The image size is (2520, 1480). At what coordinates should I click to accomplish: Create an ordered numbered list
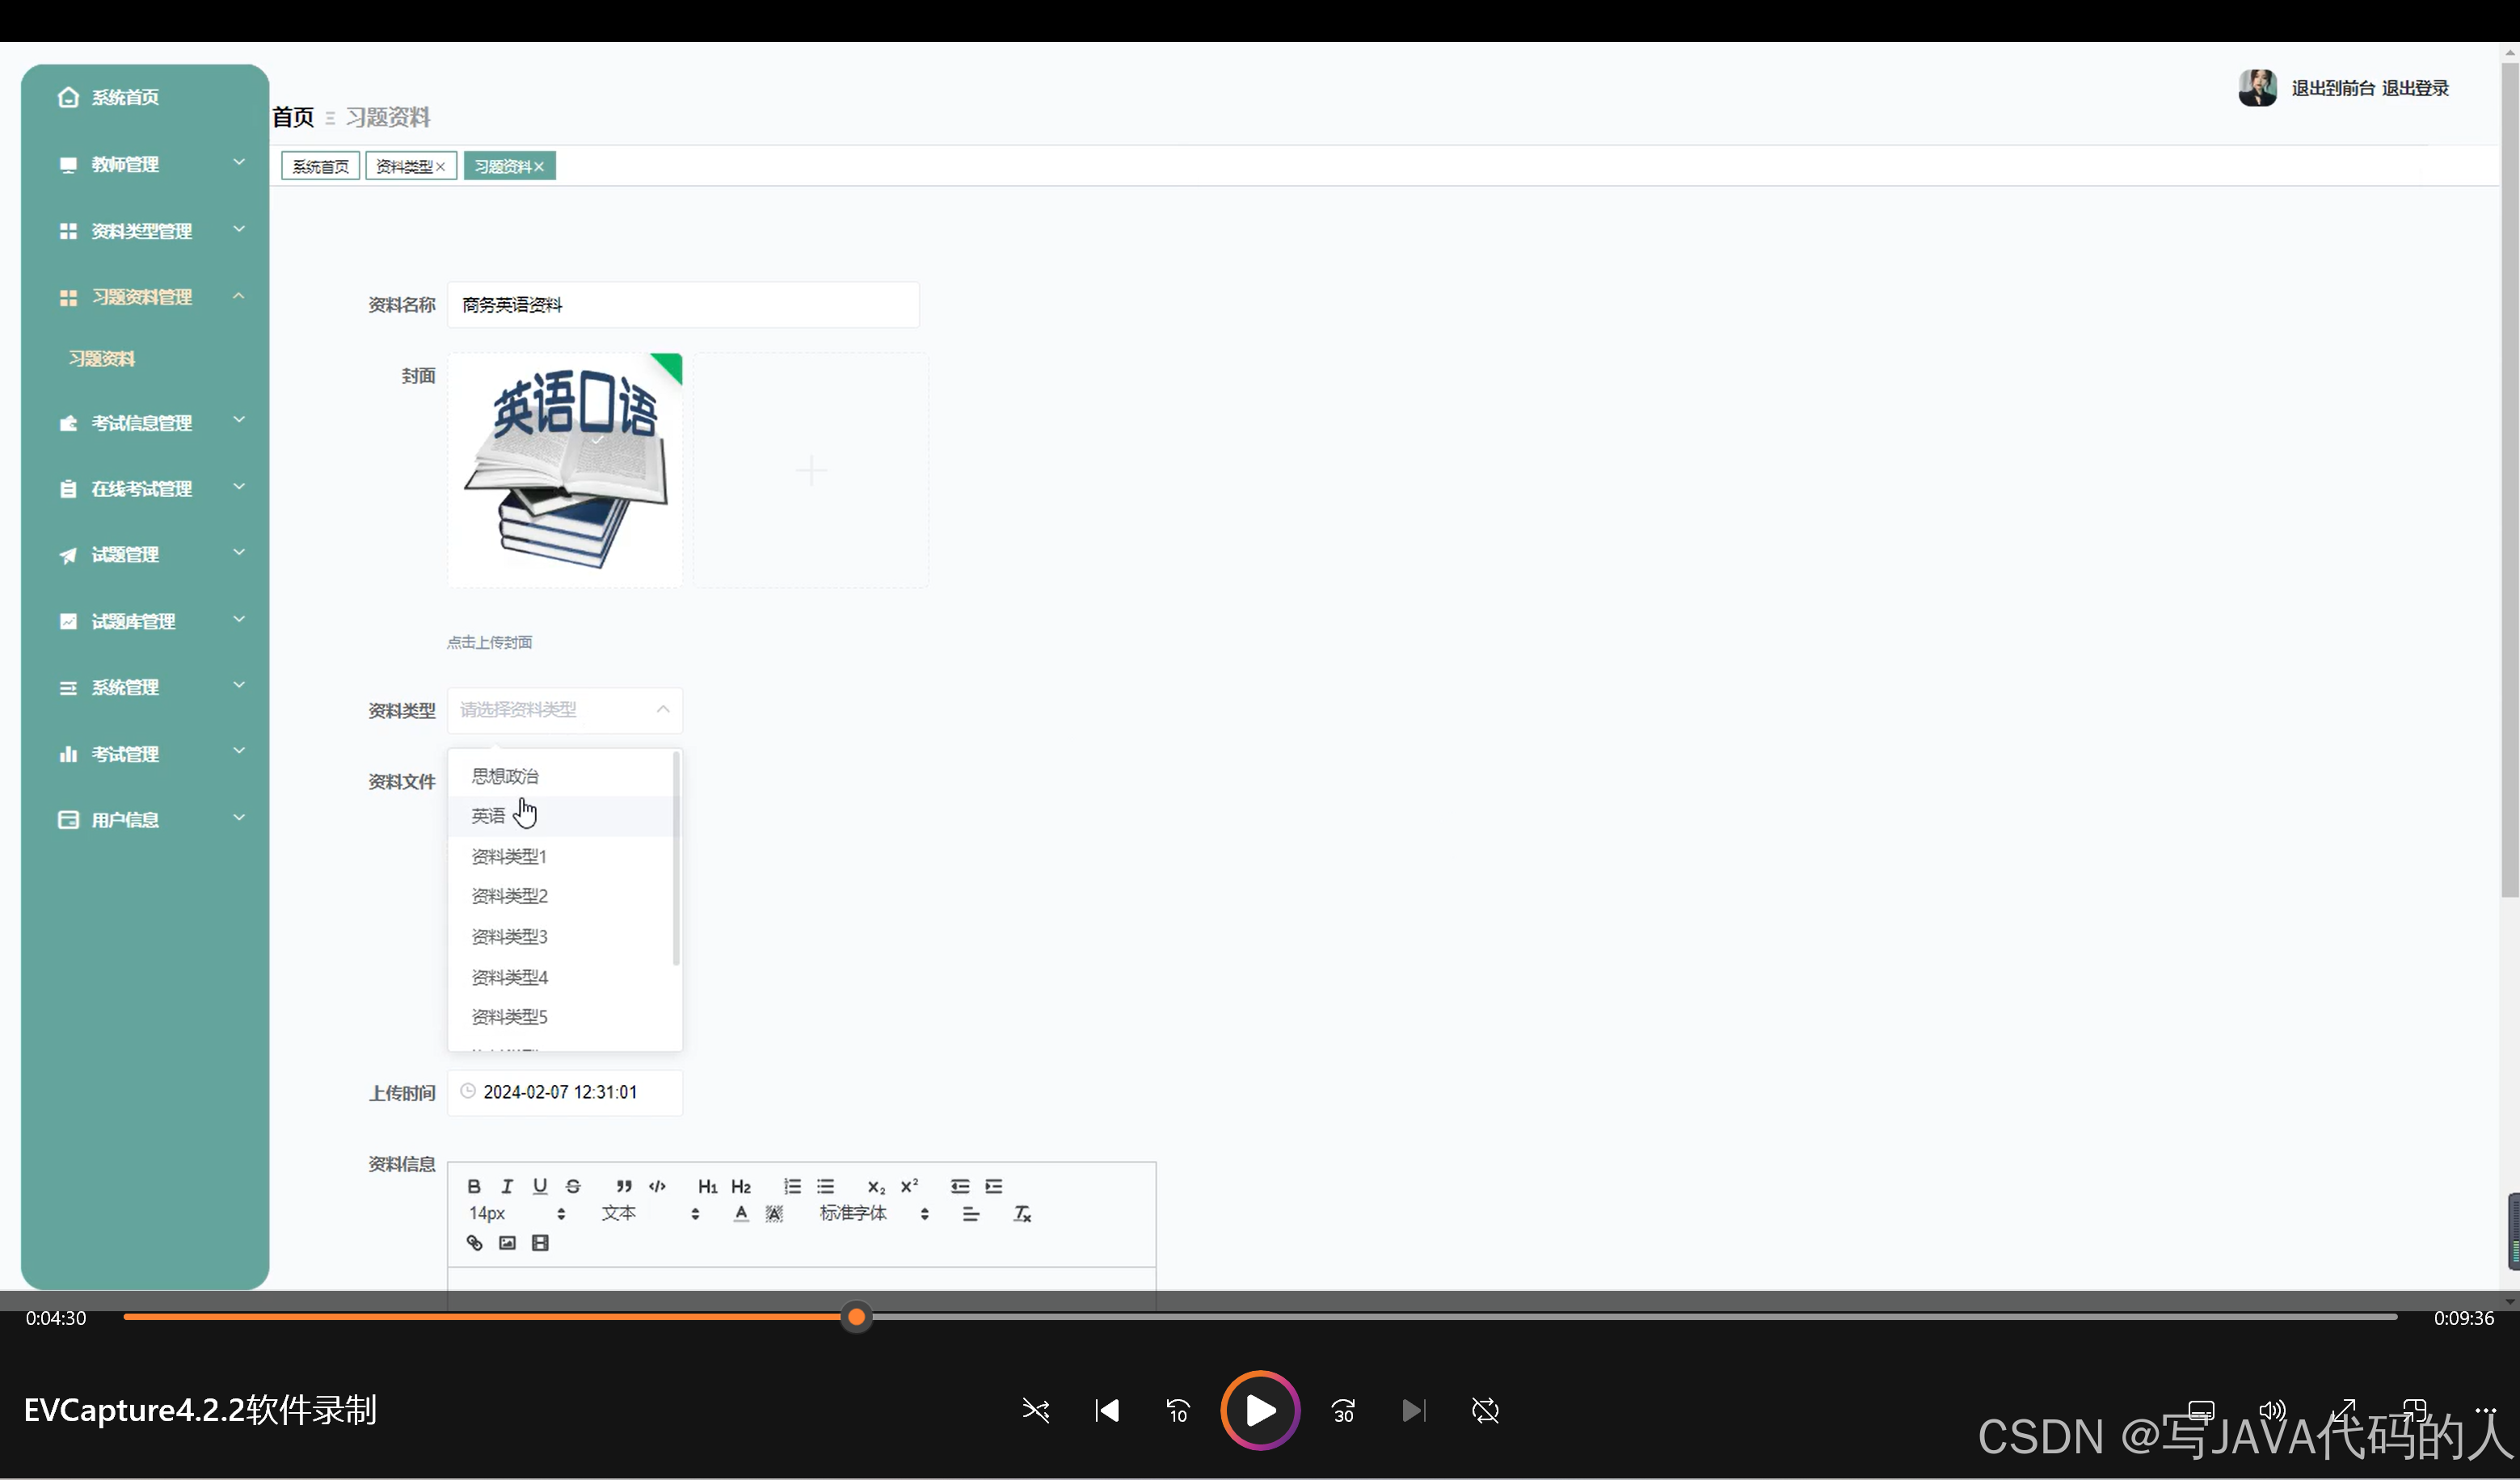[x=792, y=1186]
